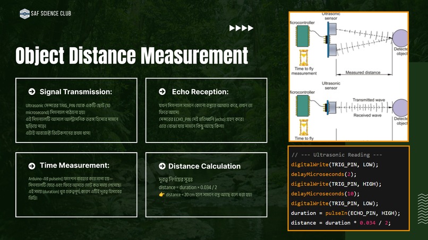
Task: Click the 'SAF SCIENCE CLUB' text
Action: coord(51,13)
